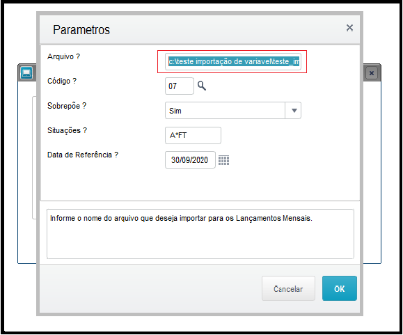Click the date field showing 30/09/2020
This screenshot has height=335, width=403.
[x=190, y=160]
